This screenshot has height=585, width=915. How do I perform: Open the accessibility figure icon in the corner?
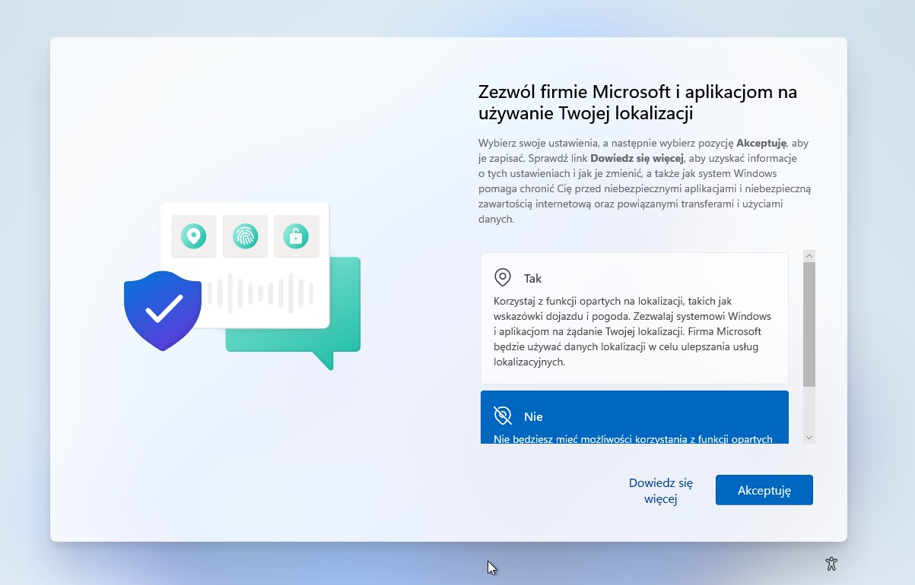coord(831,563)
